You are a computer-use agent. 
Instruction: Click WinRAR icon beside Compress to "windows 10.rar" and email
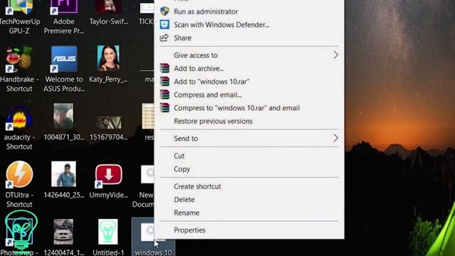click(x=164, y=107)
